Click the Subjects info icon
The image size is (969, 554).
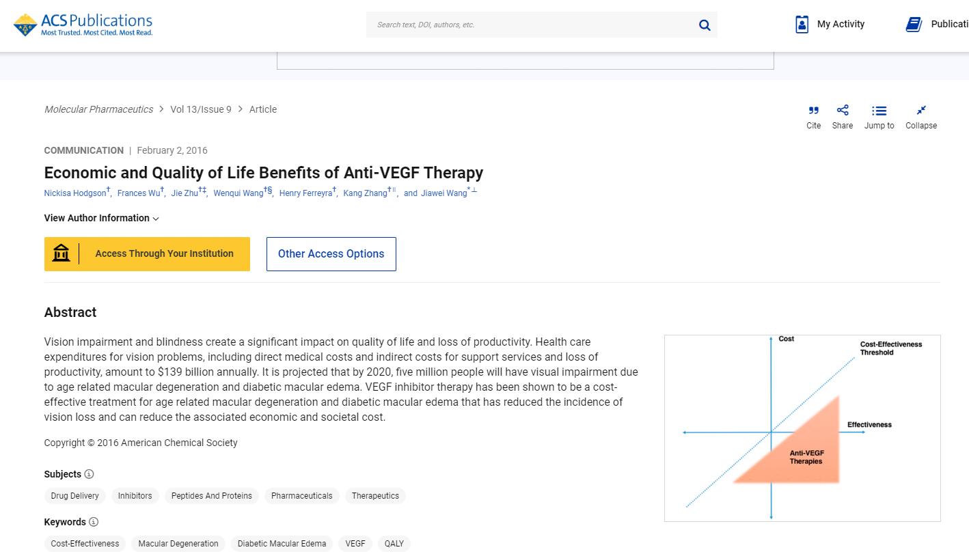[89, 474]
